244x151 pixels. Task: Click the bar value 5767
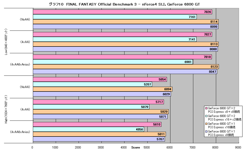click(160, 139)
